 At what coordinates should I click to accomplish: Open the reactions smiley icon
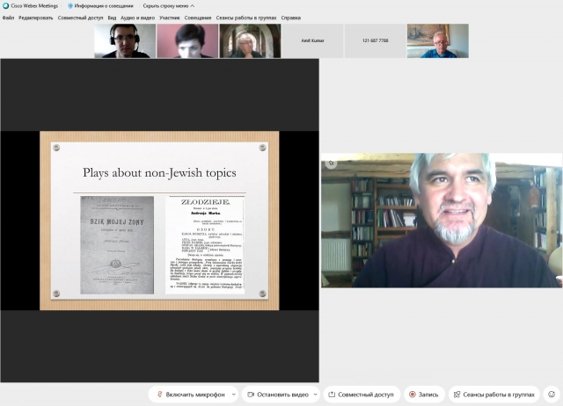tap(552, 395)
